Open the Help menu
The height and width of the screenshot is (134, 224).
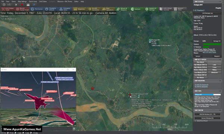82,1
